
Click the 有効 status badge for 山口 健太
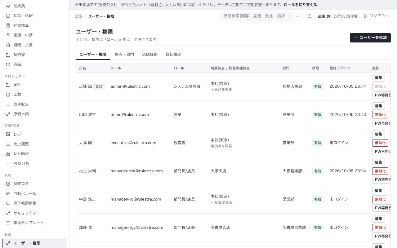[318, 115]
